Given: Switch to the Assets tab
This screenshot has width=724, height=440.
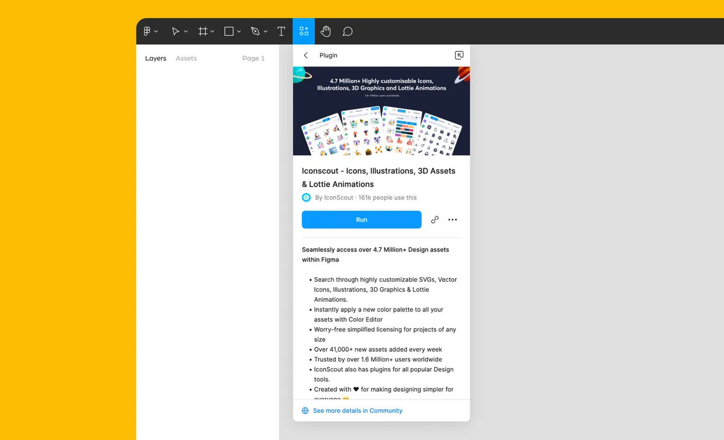Looking at the screenshot, I should [186, 58].
